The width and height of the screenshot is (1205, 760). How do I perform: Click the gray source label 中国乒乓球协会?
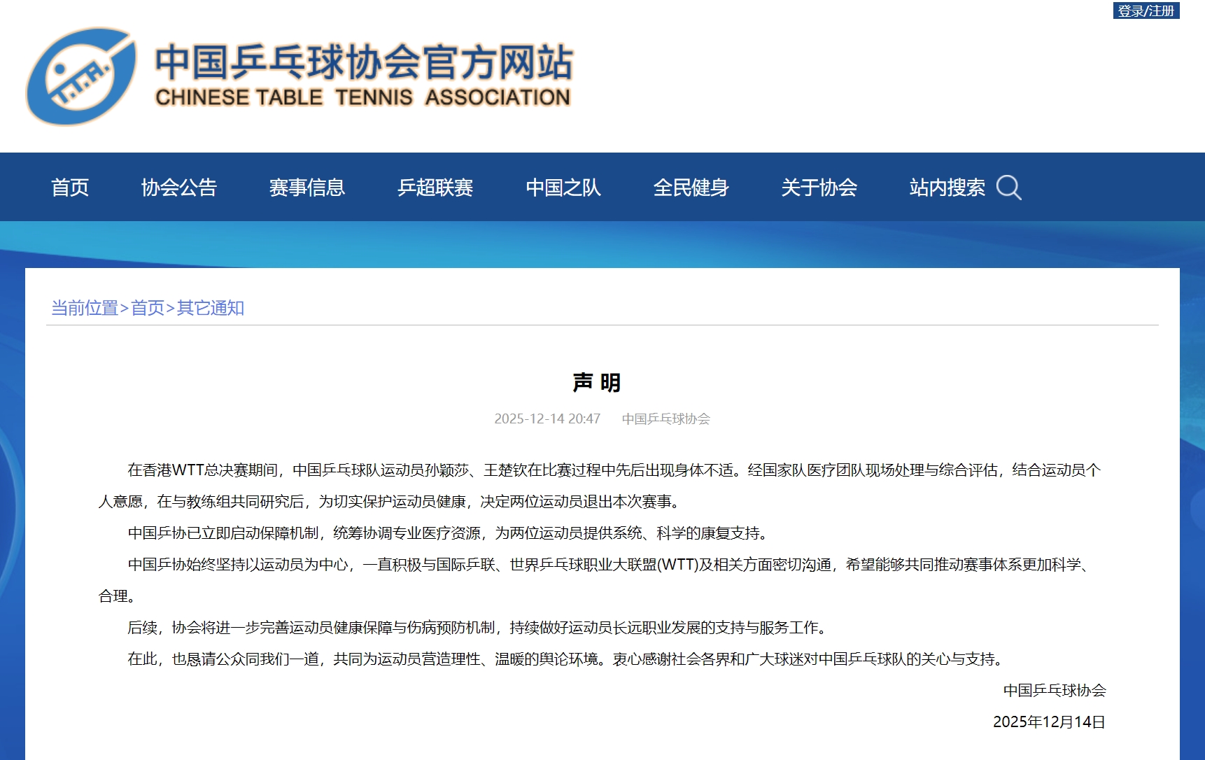(665, 418)
